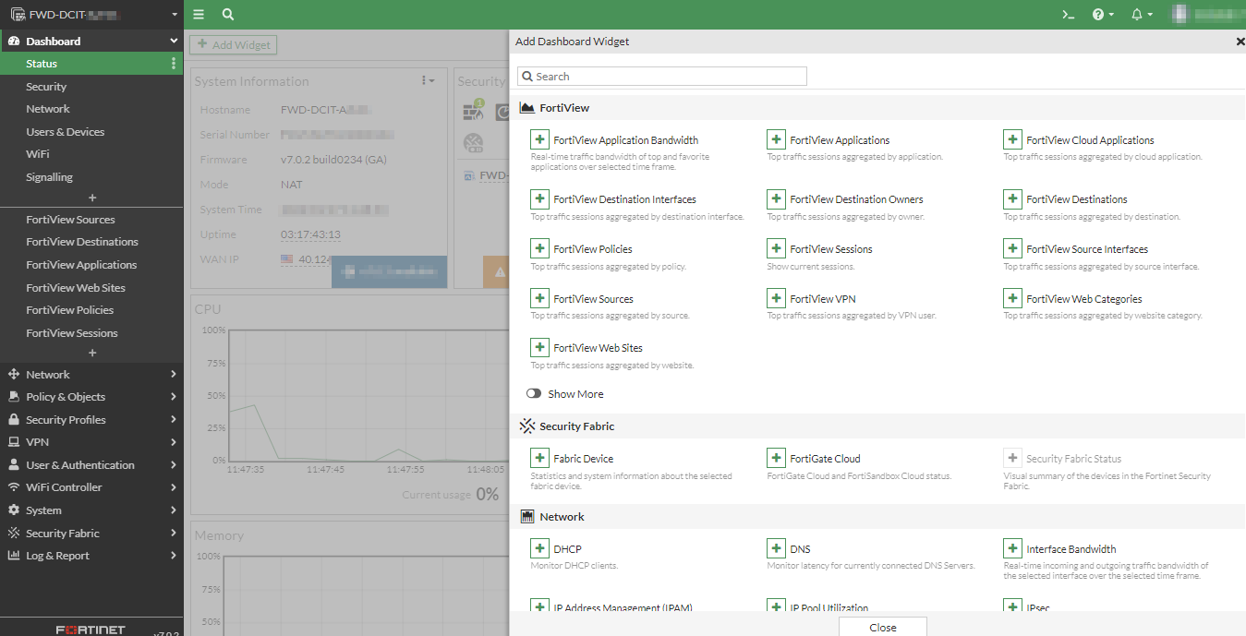Open FortiView Web Sites in the sidebar
1246x636 pixels.
[x=76, y=287]
